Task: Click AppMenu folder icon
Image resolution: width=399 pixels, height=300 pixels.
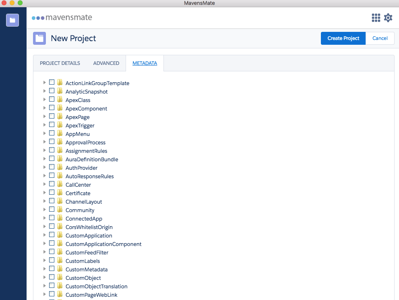Action: pyautogui.click(x=60, y=133)
